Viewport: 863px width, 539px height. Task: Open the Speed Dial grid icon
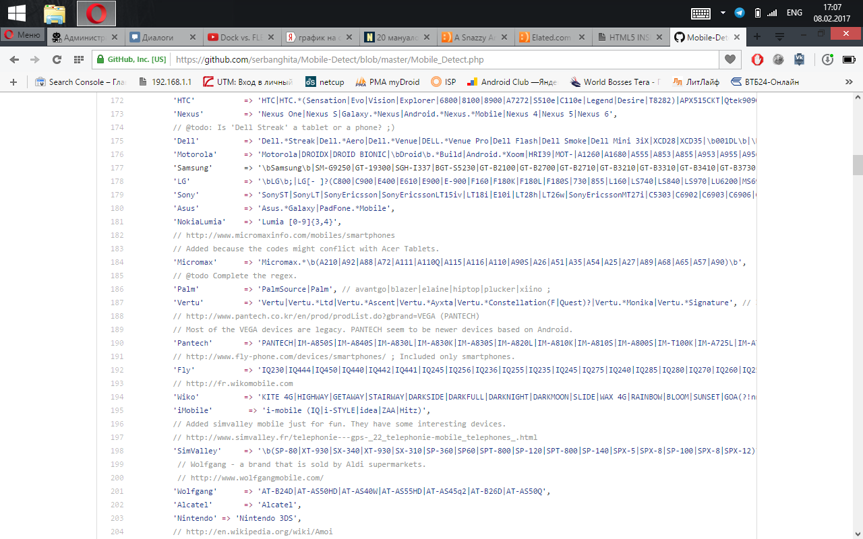coord(78,59)
